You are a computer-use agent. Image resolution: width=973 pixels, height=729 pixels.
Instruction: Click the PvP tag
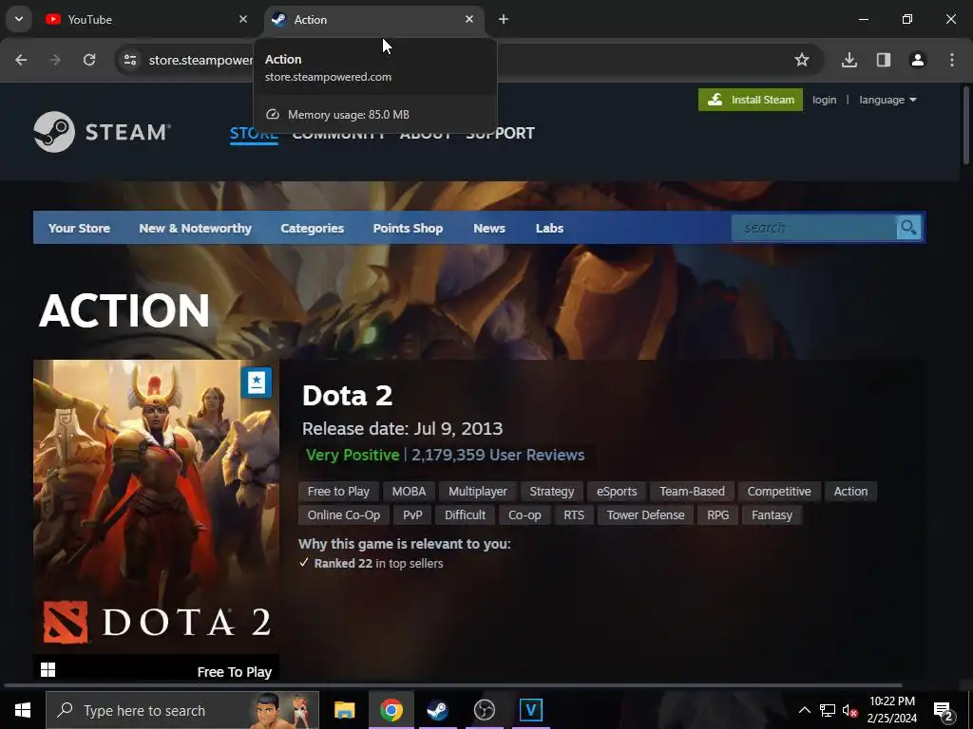pos(412,515)
